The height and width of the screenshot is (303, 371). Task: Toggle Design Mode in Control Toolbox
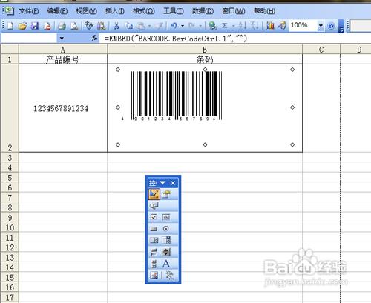click(154, 194)
